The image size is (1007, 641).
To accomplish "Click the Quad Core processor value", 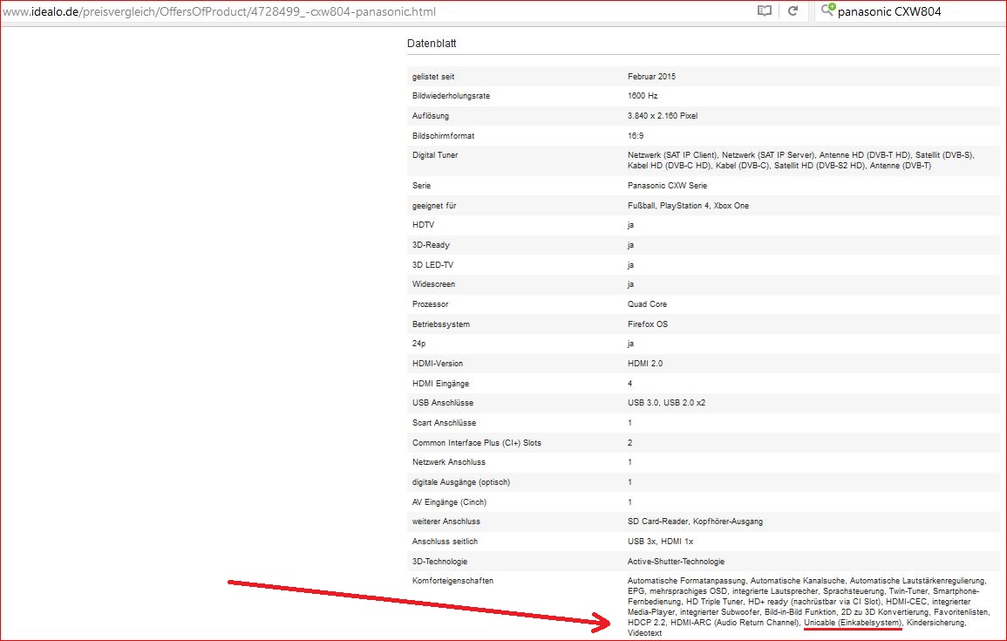I will click(x=647, y=304).
